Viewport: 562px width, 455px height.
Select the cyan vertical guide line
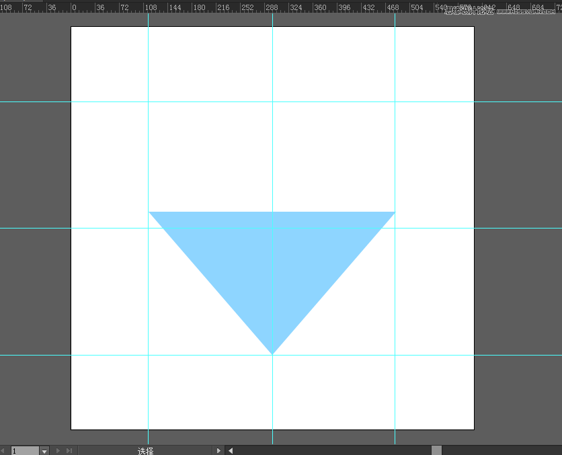[148, 134]
